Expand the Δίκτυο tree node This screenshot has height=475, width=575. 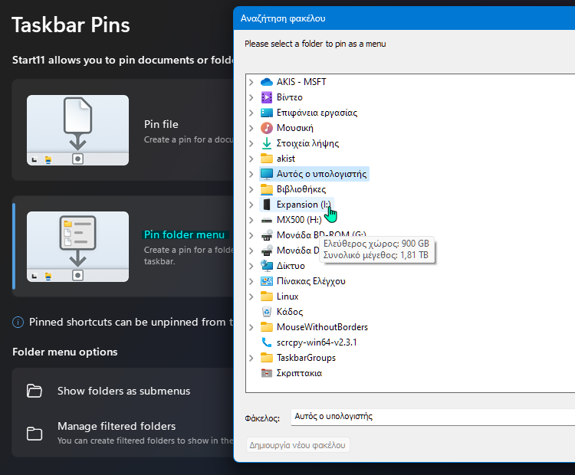251,266
